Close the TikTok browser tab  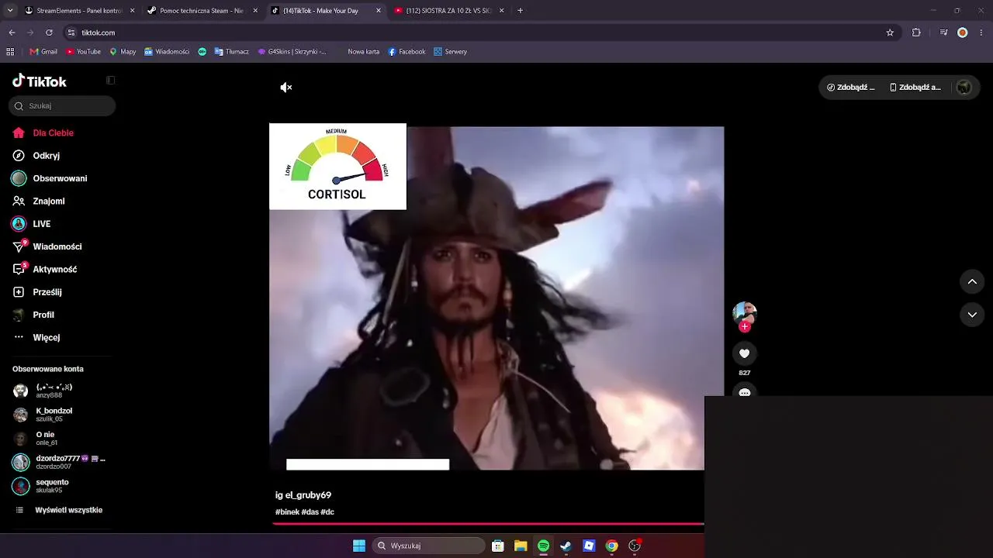[379, 11]
